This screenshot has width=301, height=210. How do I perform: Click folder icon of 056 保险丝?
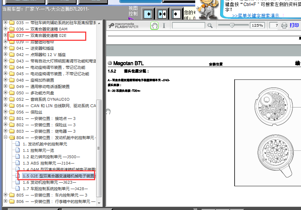coord(12,112)
